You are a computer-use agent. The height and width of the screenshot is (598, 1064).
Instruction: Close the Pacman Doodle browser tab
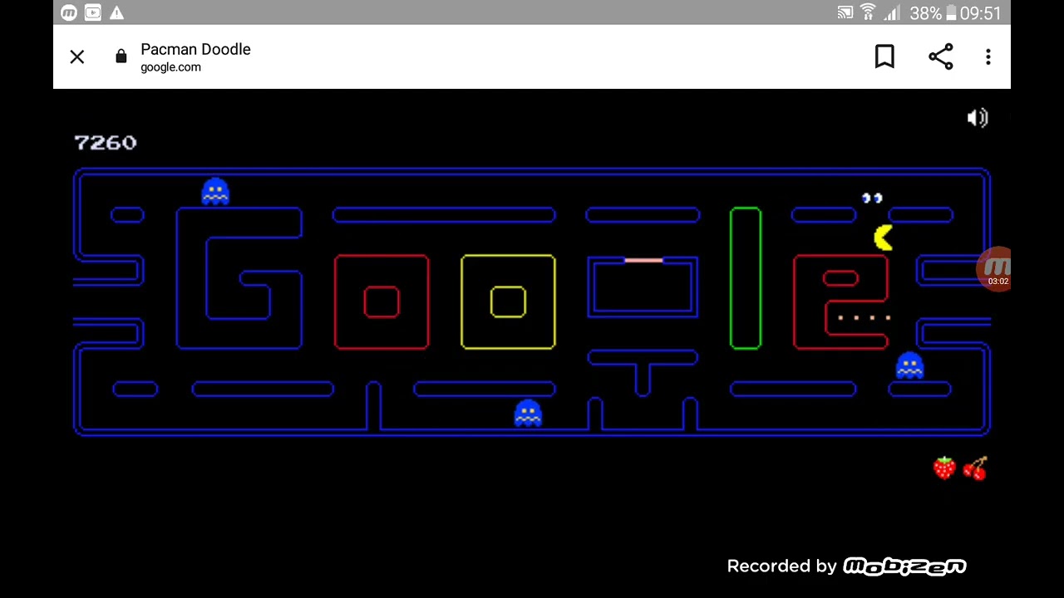(77, 56)
